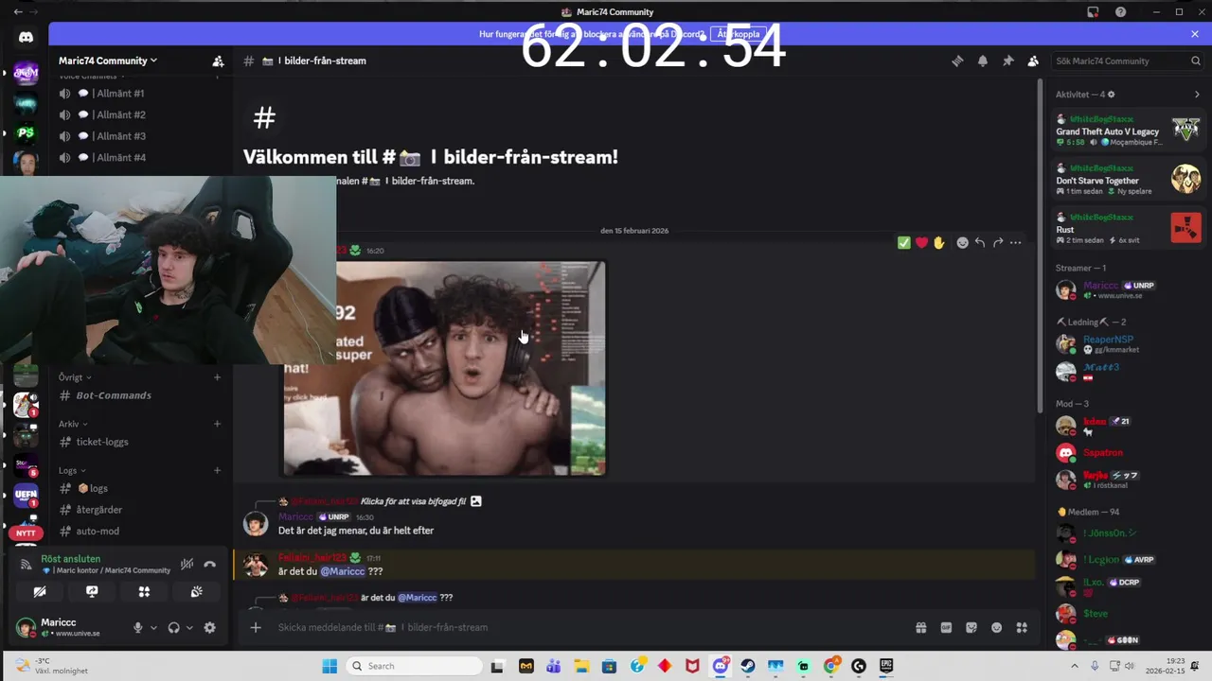The width and height of the screenshot is (1212, 681).
Task: Open Steam from Windows taskbar
Action: click(748, 666)
